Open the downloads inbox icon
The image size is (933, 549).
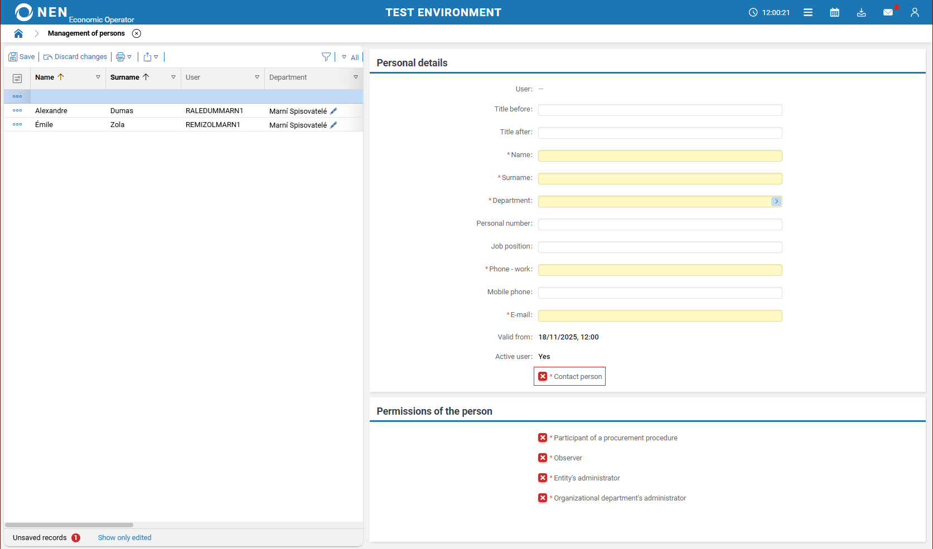[862, 12]
